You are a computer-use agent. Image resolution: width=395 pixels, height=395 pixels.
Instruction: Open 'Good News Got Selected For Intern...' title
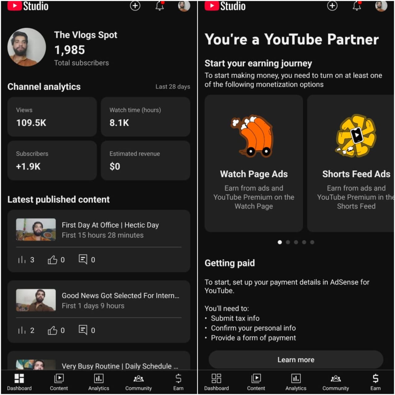120,296
